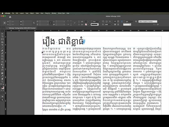Open the Apple menu
Viewport: 169px width, 127px height.
tap(2, 13)
